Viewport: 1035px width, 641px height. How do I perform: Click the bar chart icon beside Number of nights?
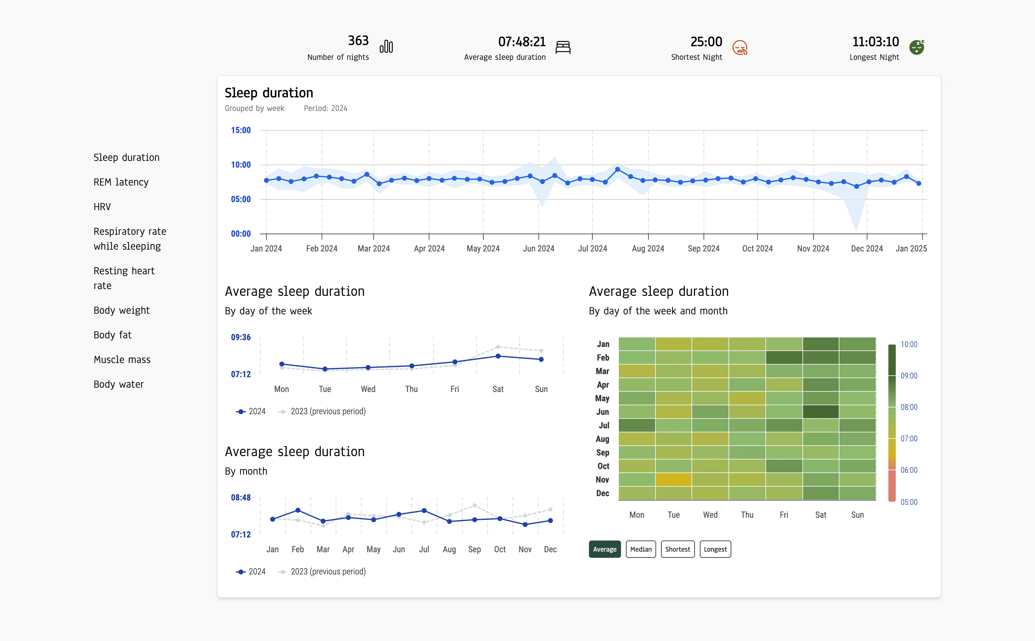pos(386,47)
